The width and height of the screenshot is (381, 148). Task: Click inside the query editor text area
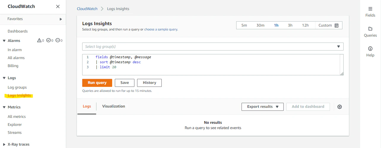click(x=213, y=65)
